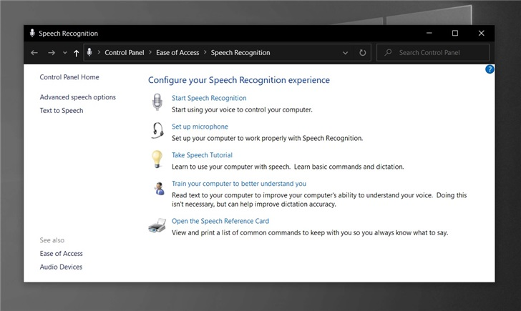Click the Search Control Panel field
Screen dimensions: 521x311
(x=437, y=53)
